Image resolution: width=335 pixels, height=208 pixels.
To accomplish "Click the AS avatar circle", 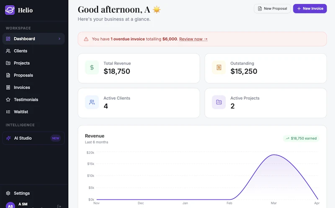I will tap(10, 205).
